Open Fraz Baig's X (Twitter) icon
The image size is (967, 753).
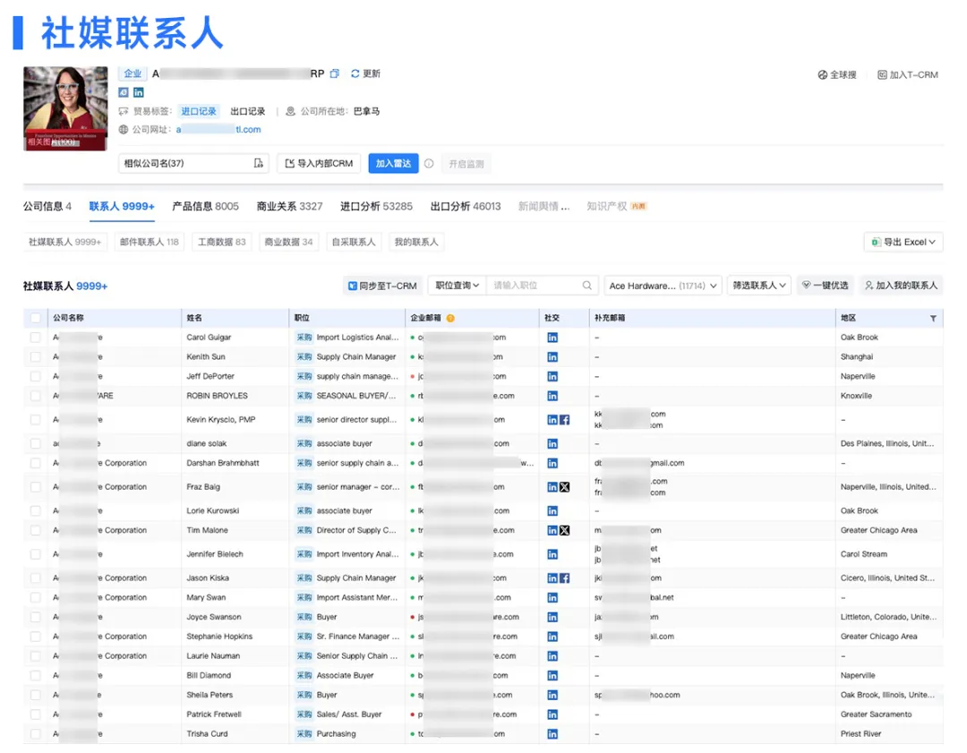[x=564, y=487]
